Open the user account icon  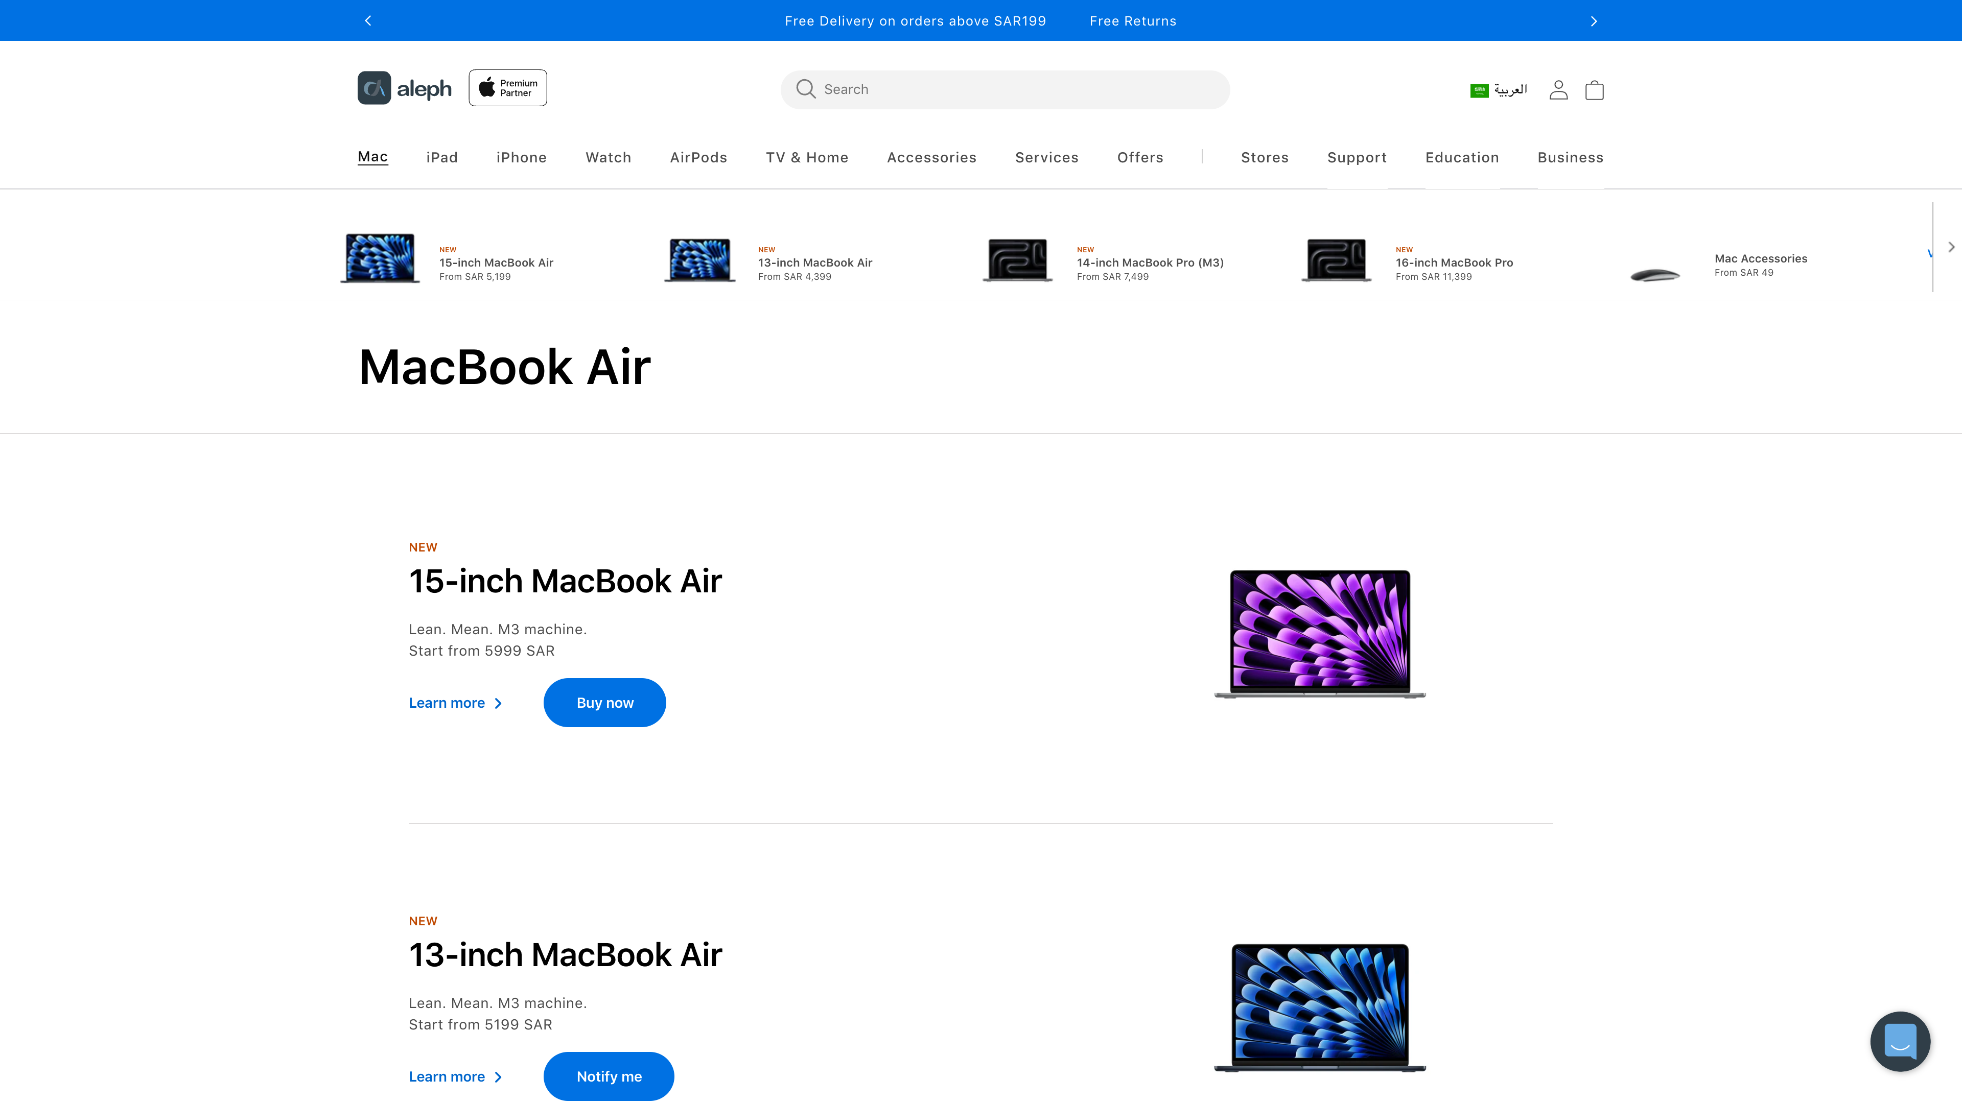pyautogui.click(x=1558, y=90)
